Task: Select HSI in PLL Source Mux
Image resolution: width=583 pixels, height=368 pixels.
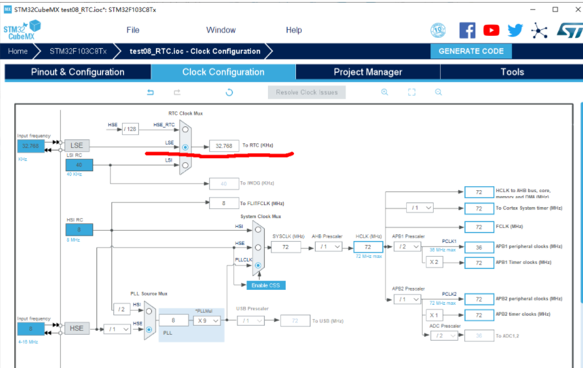Action: [x=149, y=311]
